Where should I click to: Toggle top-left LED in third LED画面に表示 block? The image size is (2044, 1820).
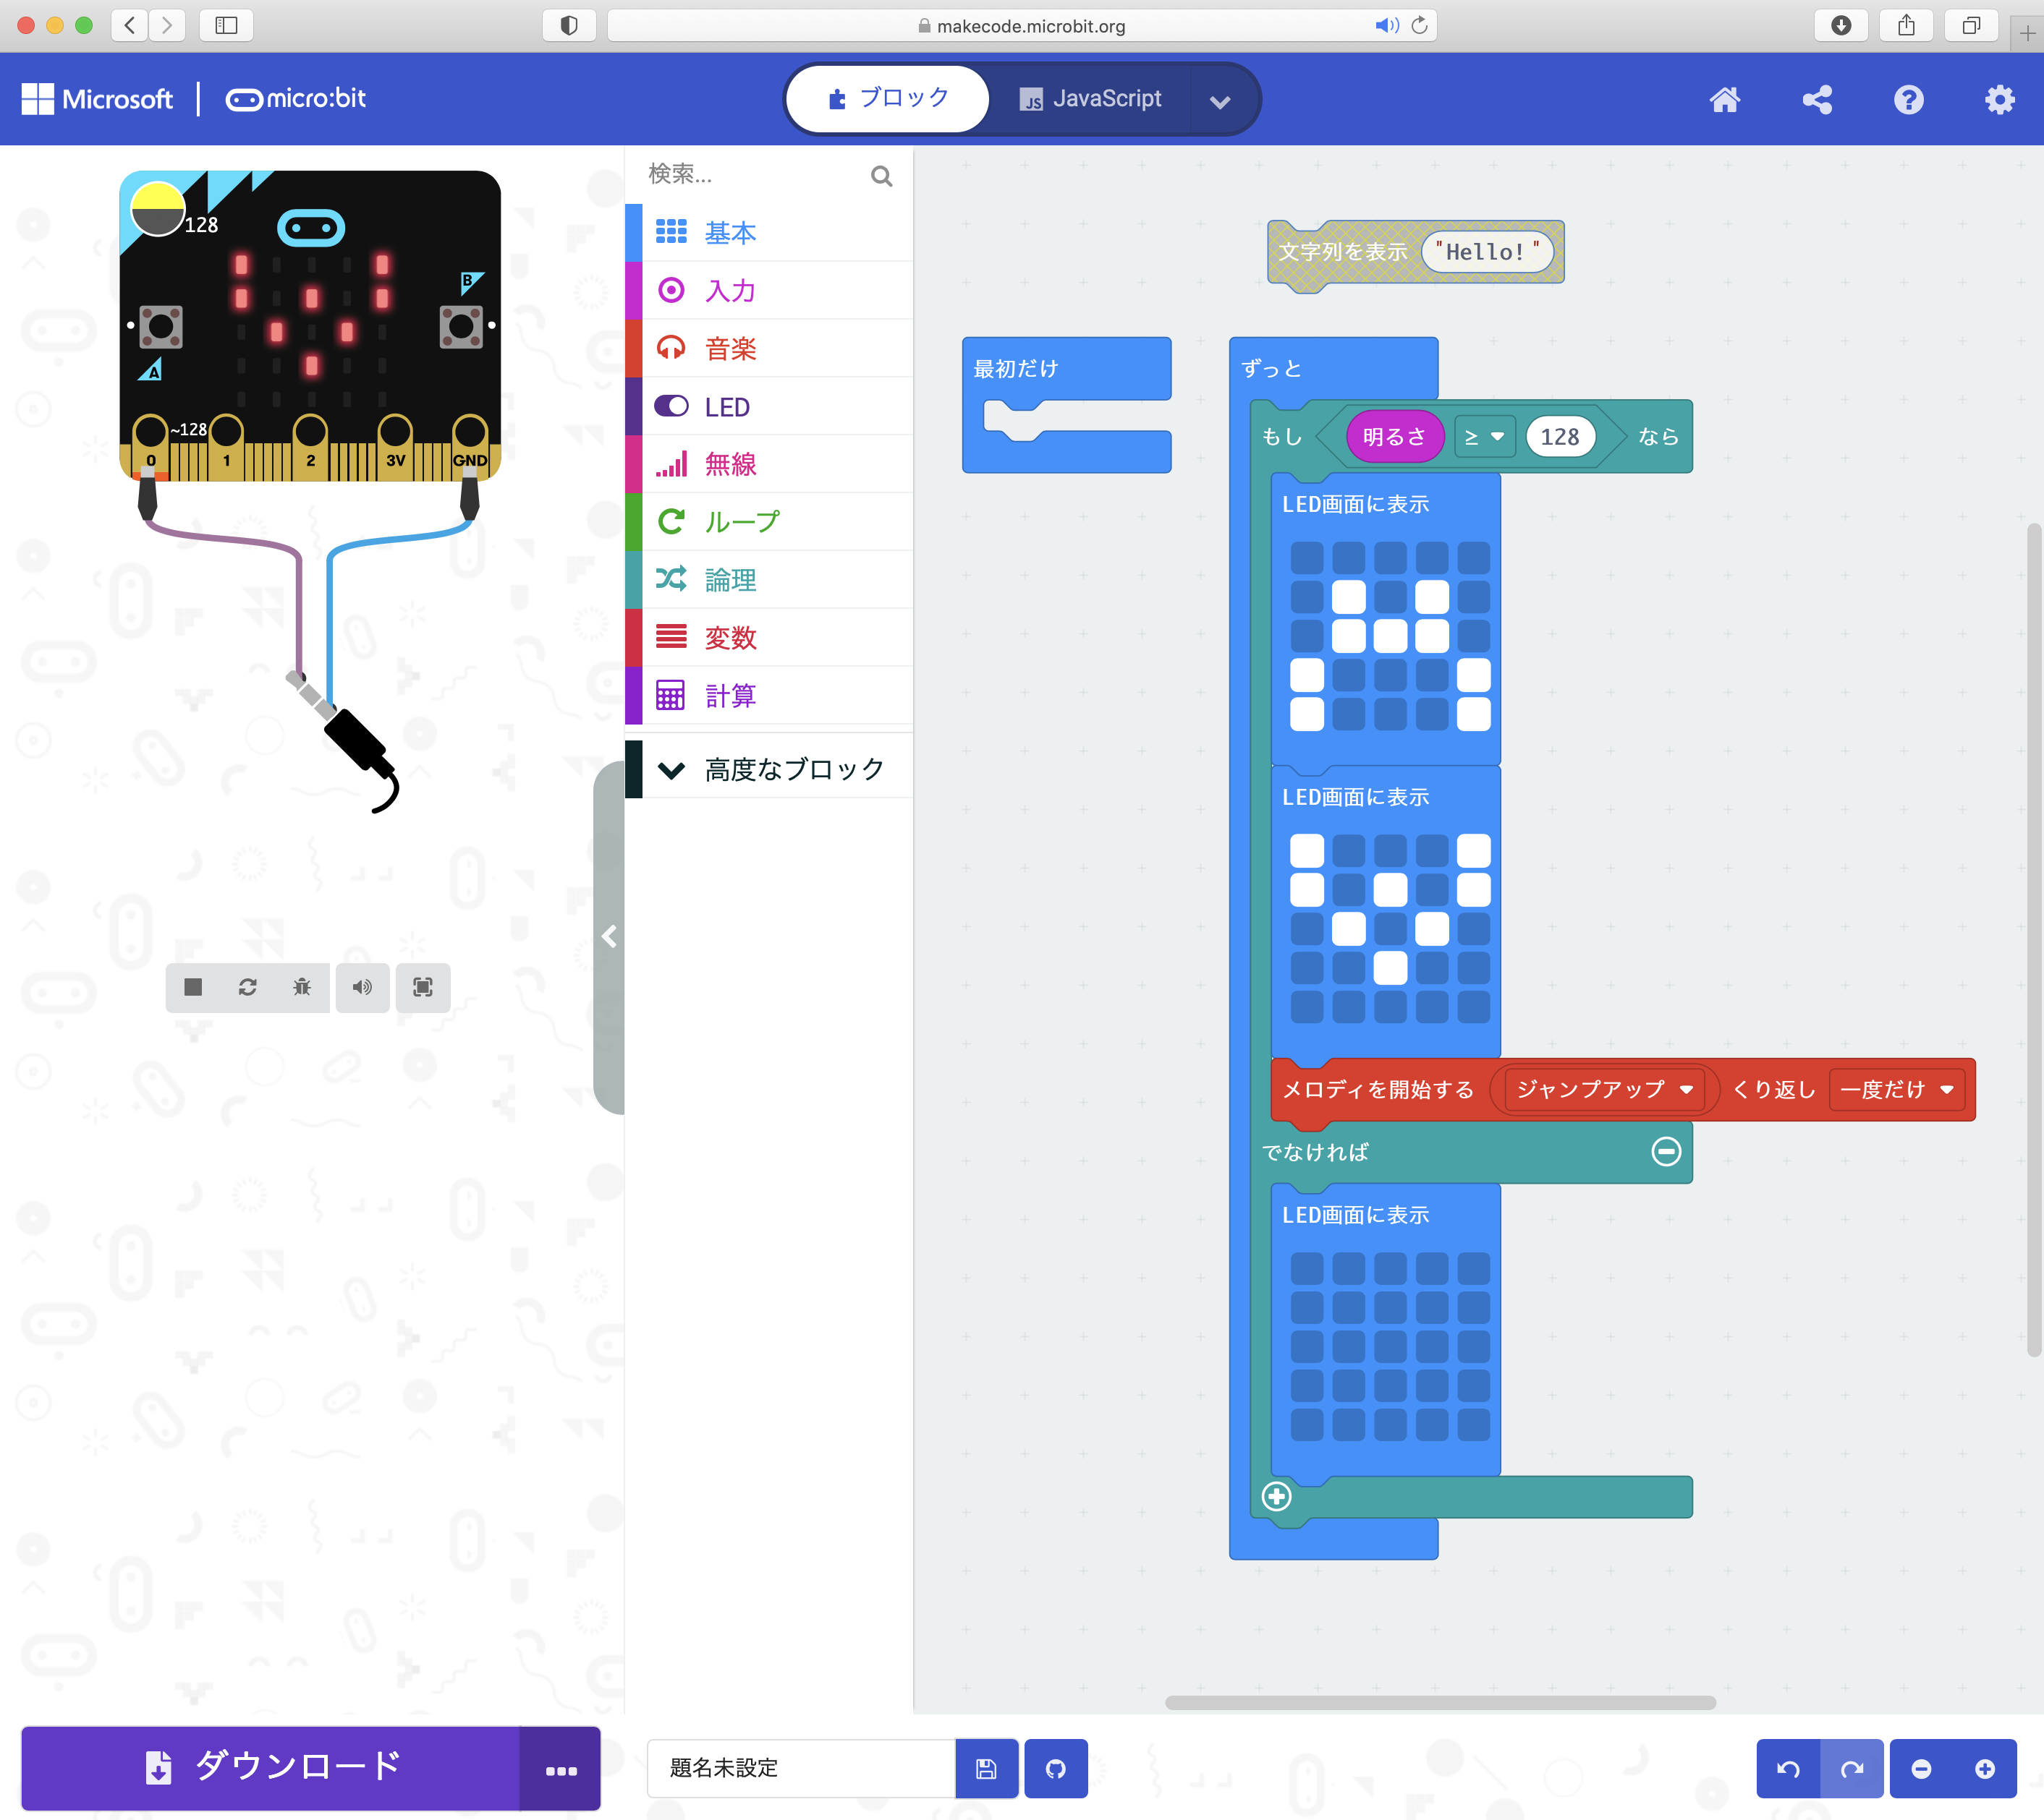click(x=1307, y=1268)
